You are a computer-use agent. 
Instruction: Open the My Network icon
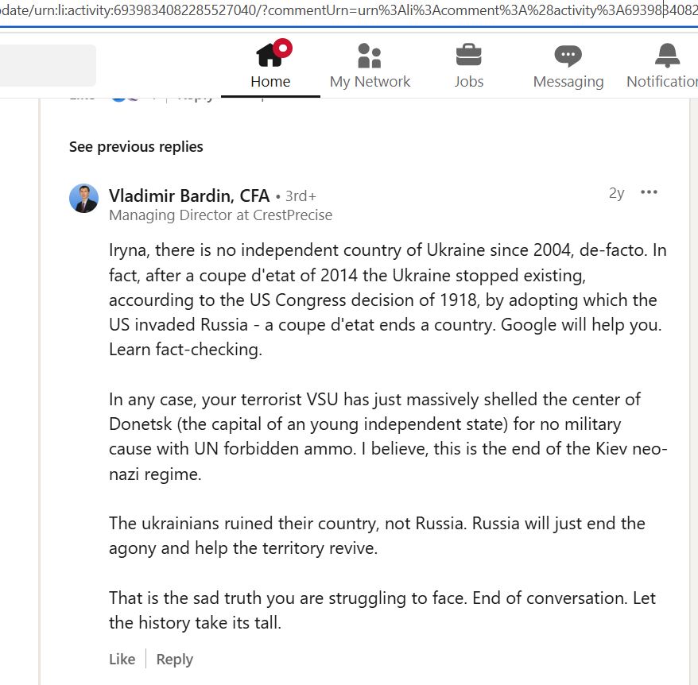(x=370, y=56)
